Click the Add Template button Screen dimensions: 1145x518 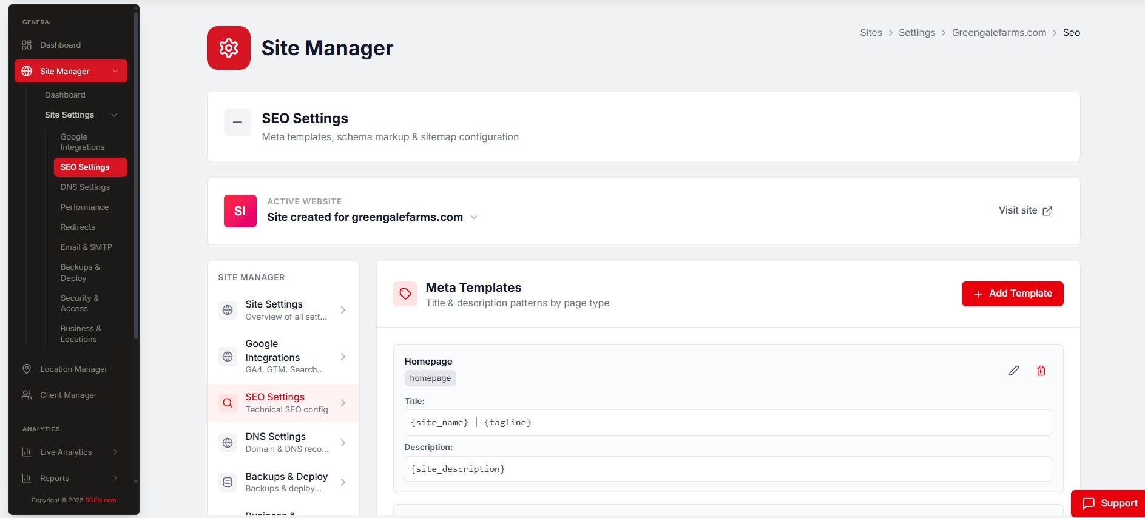click(x=1012, y=294)
